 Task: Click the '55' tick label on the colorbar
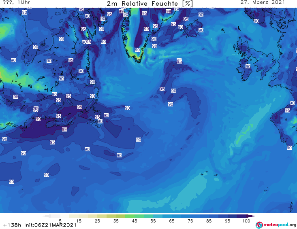click(153, 221)
